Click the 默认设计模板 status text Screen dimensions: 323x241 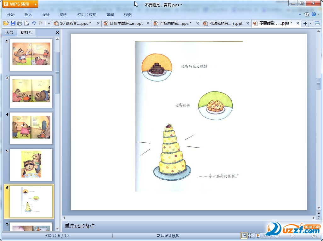(168, 236)
